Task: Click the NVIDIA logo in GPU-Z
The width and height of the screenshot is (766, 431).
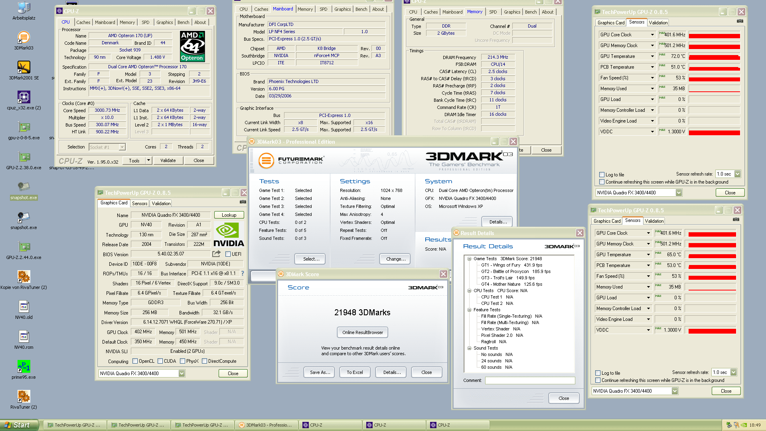Action: pyautogui.click(x=229, y=235)
